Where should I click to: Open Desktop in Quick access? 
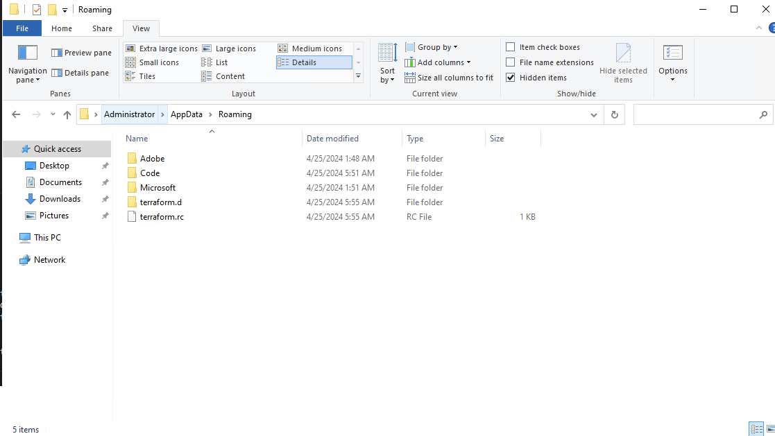click(54, 166)
